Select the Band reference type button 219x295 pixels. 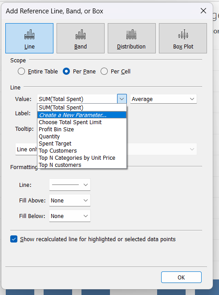pos(81,38)
